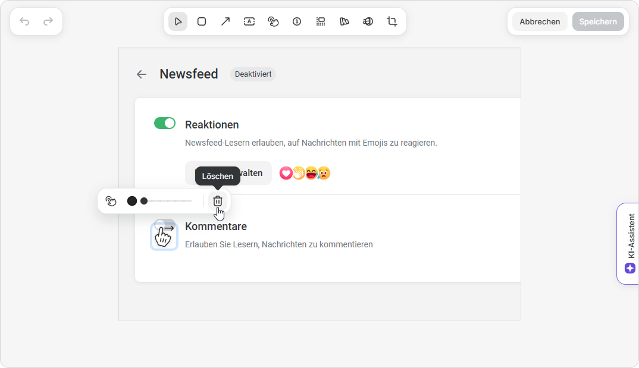
Task: Click the redo arrow
Action: pos(48,21)
